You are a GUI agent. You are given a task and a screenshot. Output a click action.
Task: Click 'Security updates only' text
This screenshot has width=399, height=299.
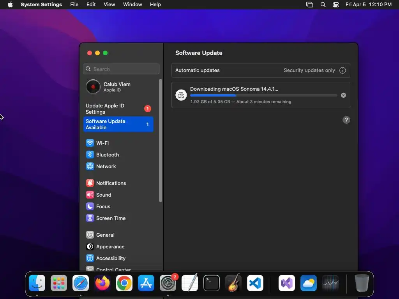(309, 70)
